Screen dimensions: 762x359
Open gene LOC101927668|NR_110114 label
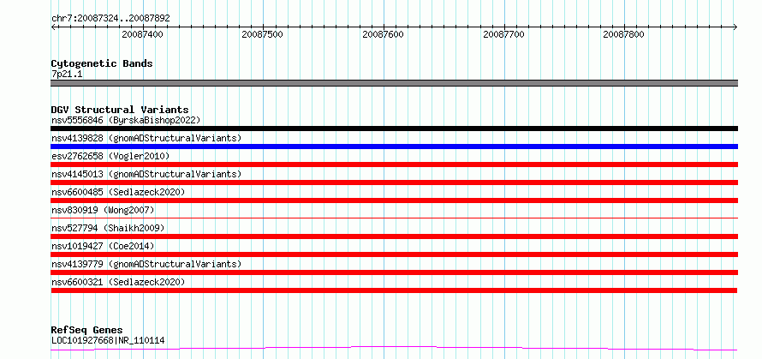pyautogui.click(x=108, y=340)
